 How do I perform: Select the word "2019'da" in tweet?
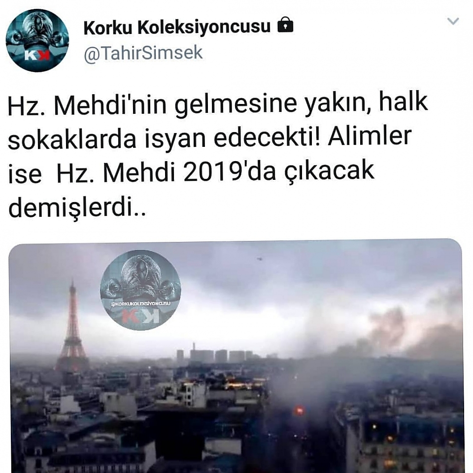[229, 172]
